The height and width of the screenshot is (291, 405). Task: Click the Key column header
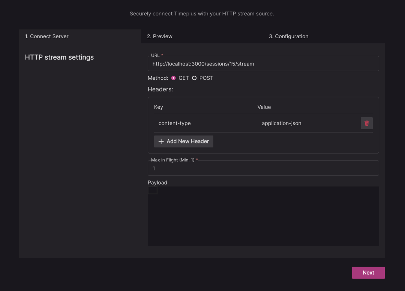click(x=159, y=107)
